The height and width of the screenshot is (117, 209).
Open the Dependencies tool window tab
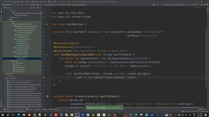click(54, 110)
